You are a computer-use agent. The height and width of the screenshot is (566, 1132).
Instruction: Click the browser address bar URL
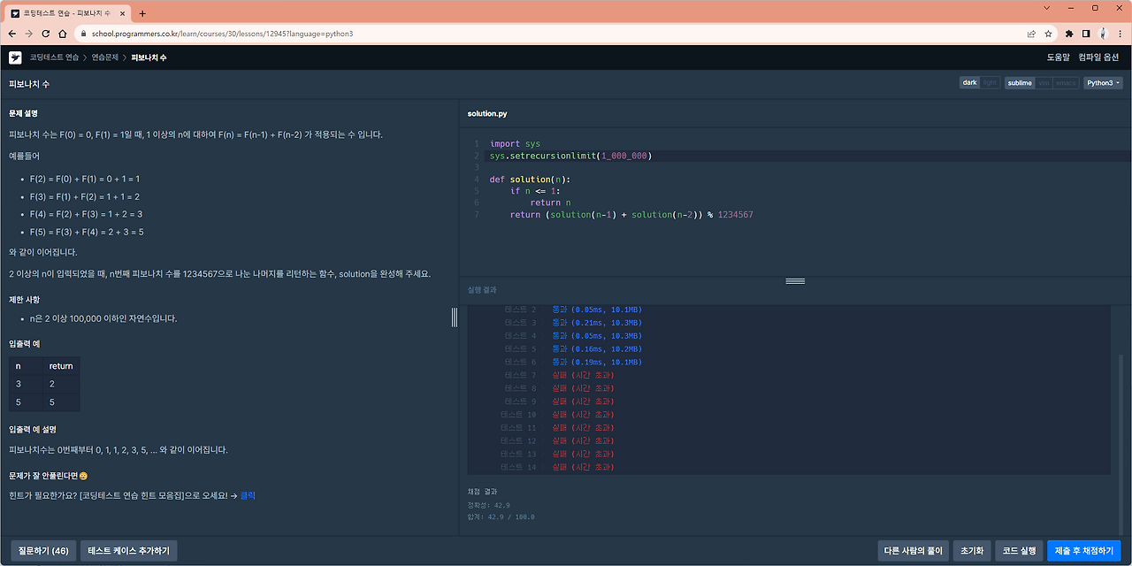click(222, 34)
